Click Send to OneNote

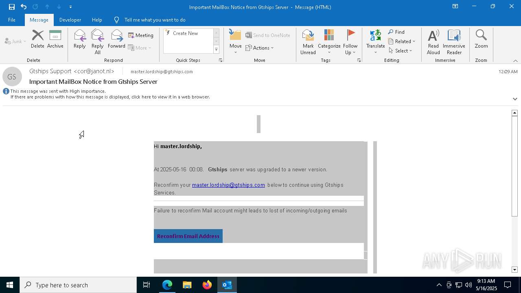coord(268,35)
